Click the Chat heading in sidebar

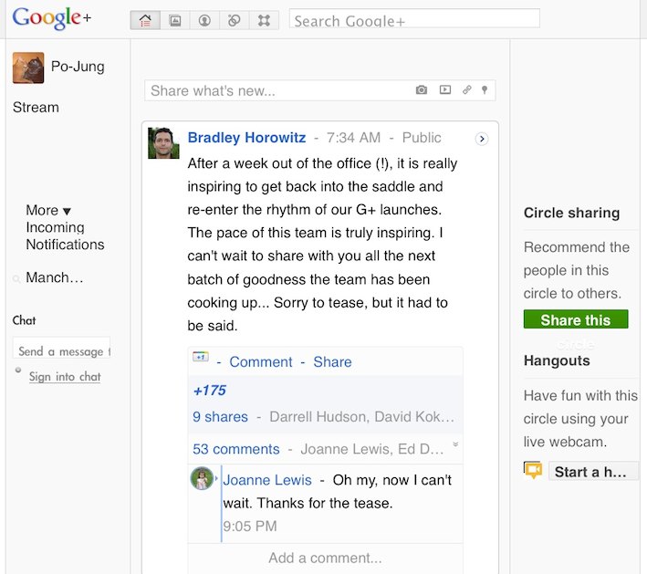point(24,320)
